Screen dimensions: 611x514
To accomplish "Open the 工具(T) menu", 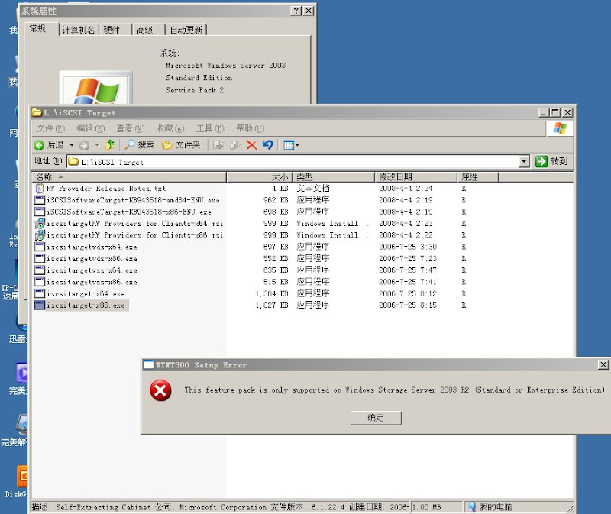I will [210, 128].
